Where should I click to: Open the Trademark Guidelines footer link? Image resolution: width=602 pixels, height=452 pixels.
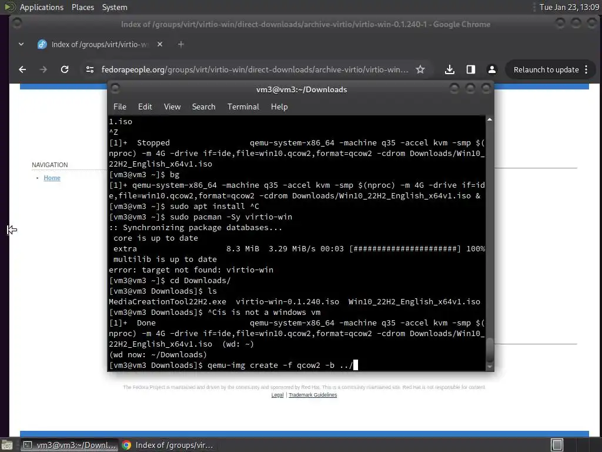point(313,395)
